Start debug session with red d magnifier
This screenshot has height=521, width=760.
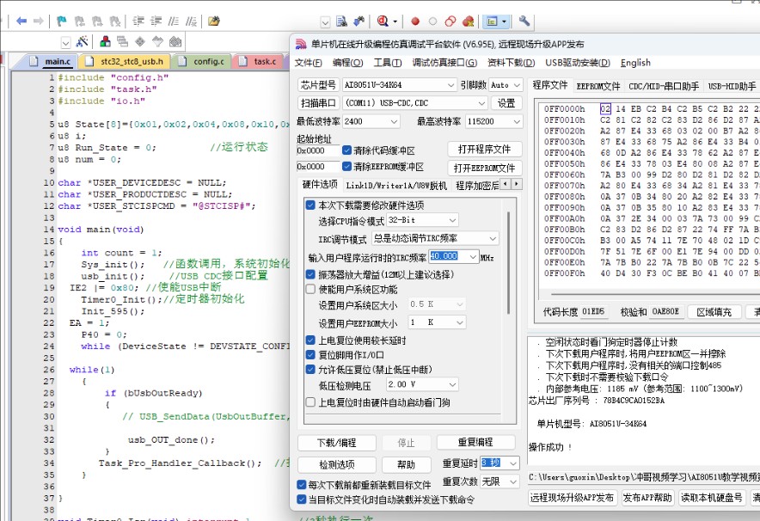pyautogui.click(x=383, y=21)
